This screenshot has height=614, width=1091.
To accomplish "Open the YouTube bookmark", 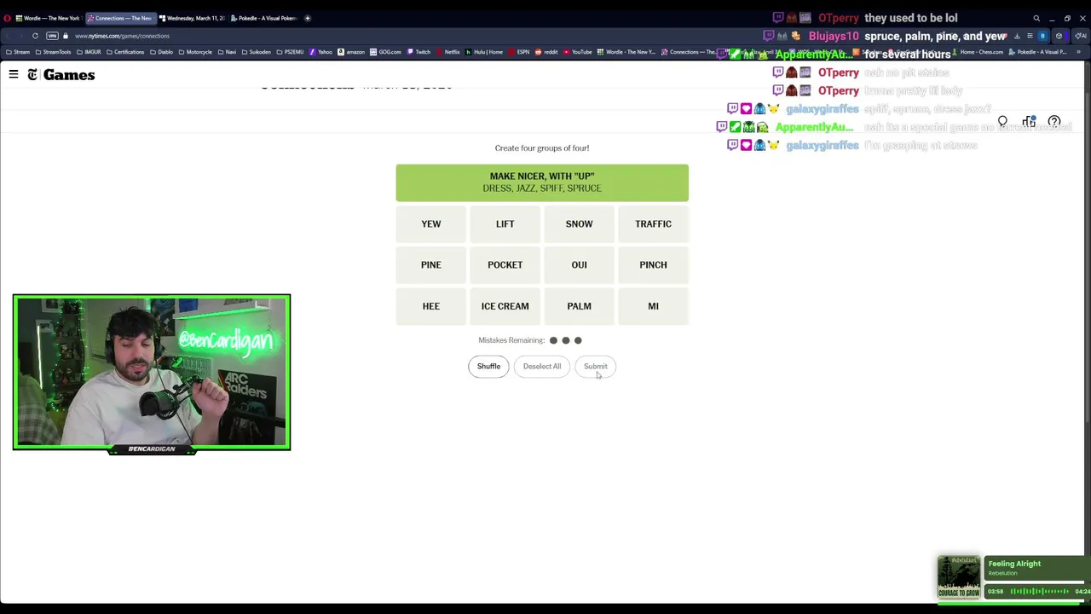I will [578, 52].
